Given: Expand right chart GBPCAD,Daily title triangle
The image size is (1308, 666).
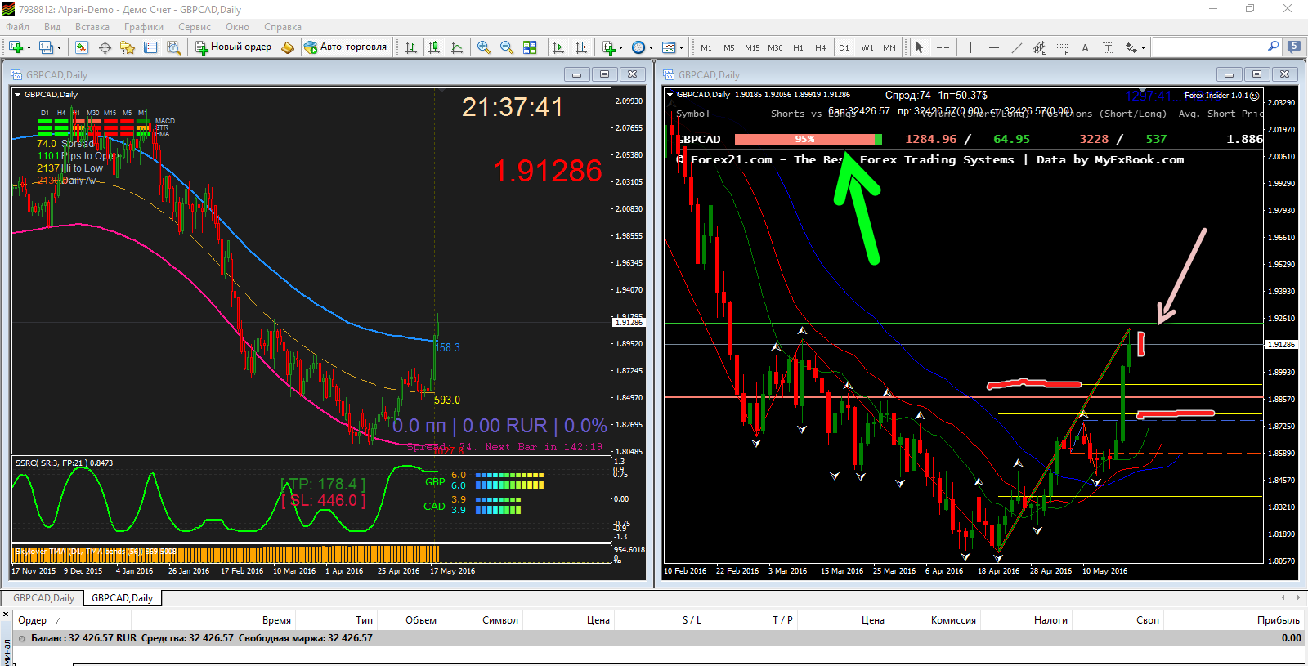Looking at the screenshot, I should click(x=670, y=95).
